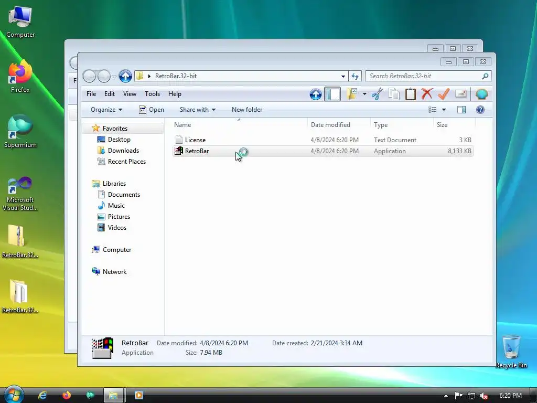The image size is (537, 403).
Task: Open Windows Media Player from the taskbar
Action: [x=138, y=396]
